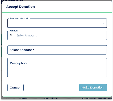Open the Payment Method dropdown field
This screenshot has height=101, width=113.
point(57,23)
